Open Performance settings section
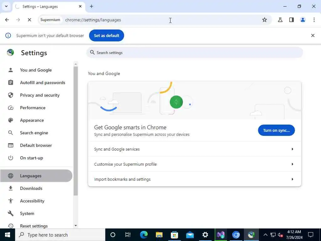This screenshot has height=241, width=321. (x=33, y=108)
